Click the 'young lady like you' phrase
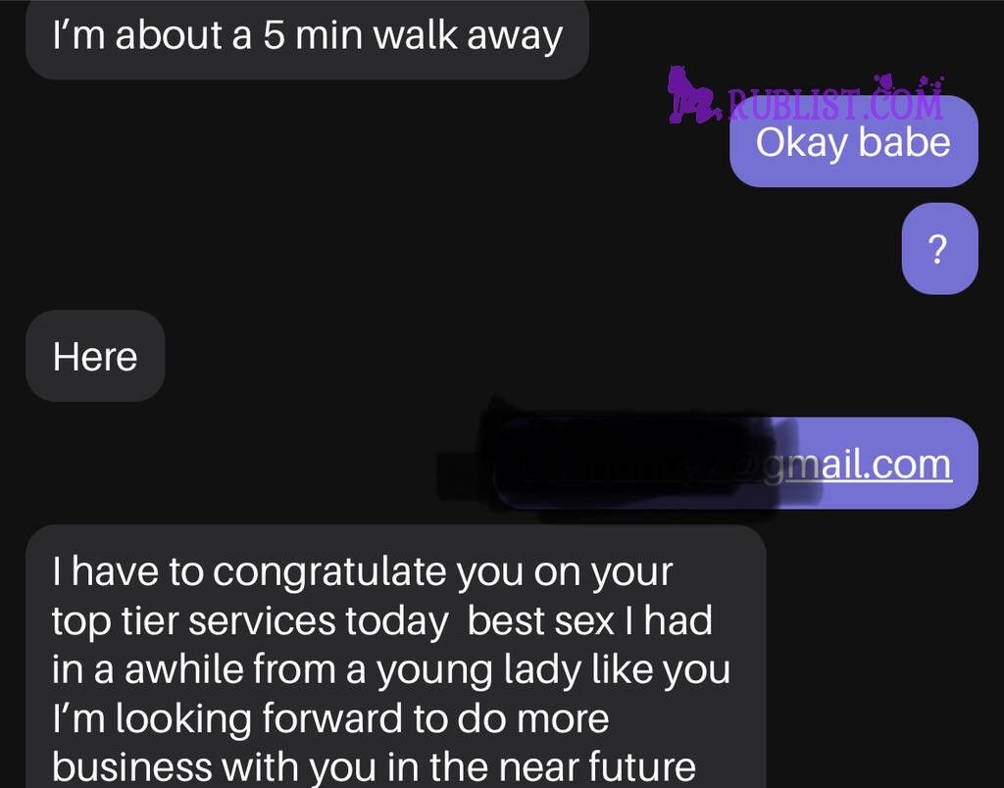Screen dimensions: 1004x788 pyautogui.click(x=553, y=670)
